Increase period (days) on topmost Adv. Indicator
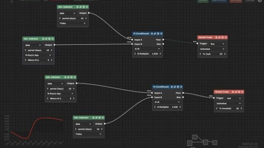Viewport: 264px width, 148px height. coord(86,18)
